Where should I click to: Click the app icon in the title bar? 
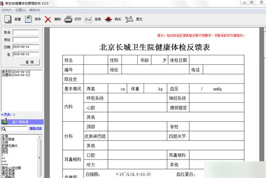coord(2,3)
